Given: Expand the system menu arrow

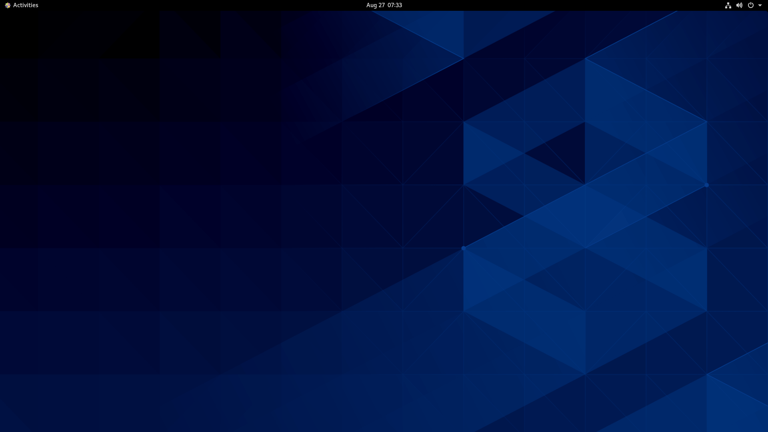Looking at the screenshot, I should pyautogui.click(x=760, y=5).
